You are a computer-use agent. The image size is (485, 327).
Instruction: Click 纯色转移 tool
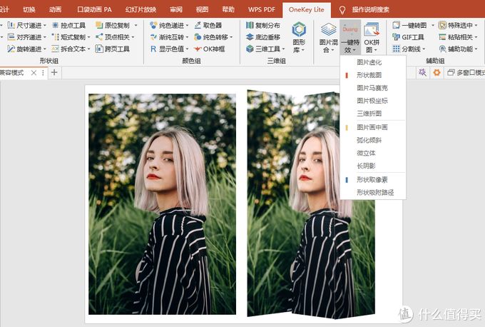coord(213,37)
